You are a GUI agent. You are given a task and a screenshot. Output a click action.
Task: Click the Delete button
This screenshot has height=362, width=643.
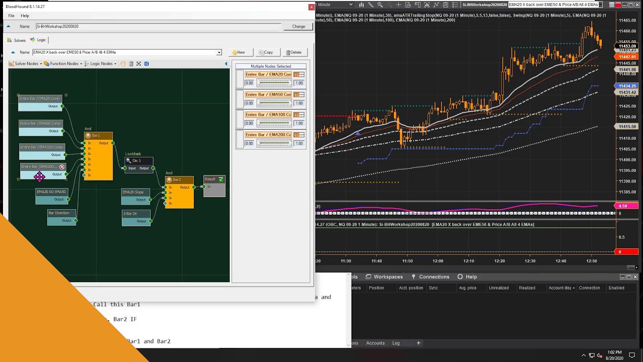[294, 52]
